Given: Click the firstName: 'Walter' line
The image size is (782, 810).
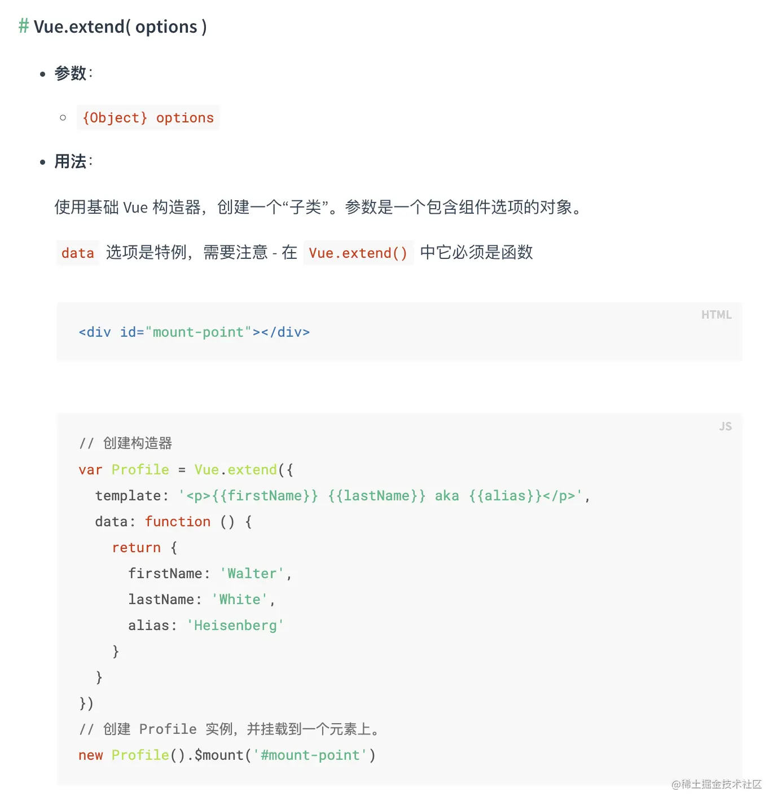Looking at the screenshot, I should click(x=209, y=573).
